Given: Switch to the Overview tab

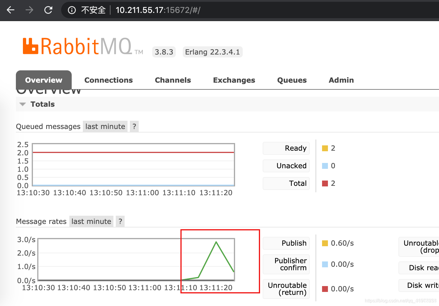Looking at the screenshot, I should tap(44, 80).
